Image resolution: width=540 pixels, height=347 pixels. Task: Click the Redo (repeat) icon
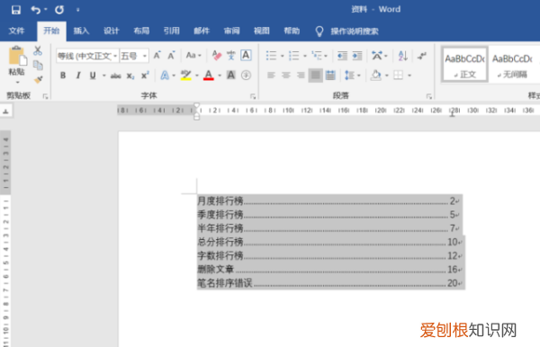59,10
